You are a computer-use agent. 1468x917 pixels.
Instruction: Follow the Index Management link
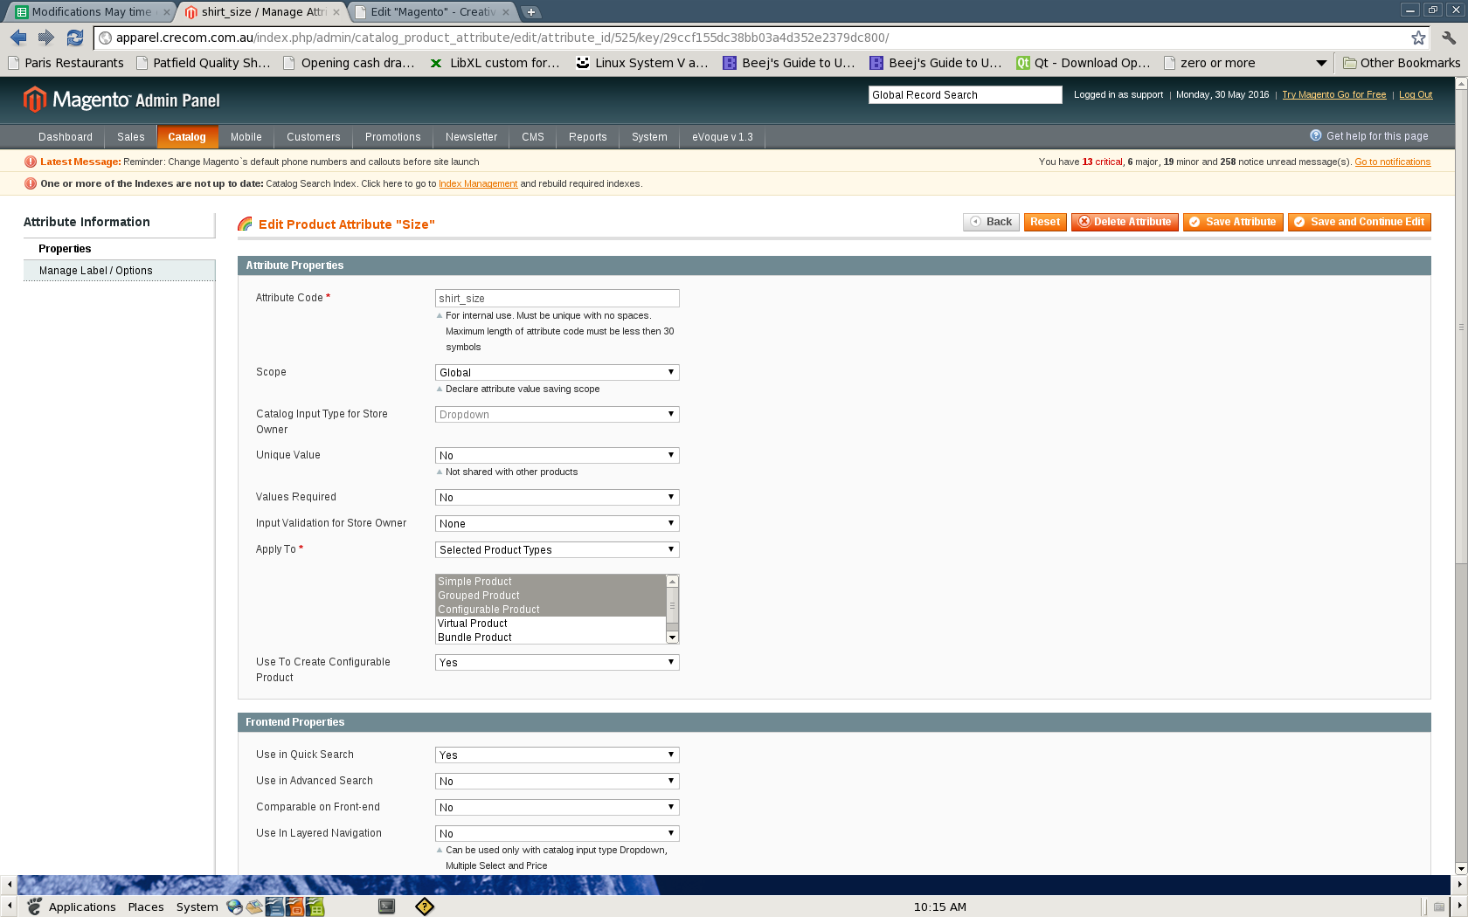coord(478,184)
